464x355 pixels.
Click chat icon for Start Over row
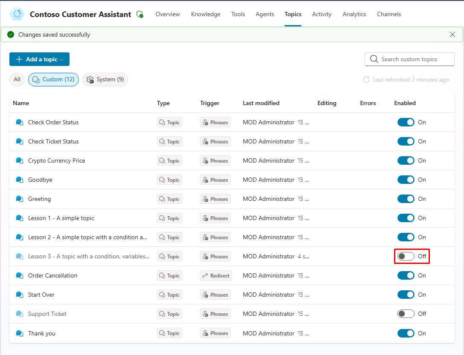tap(20, 295)
